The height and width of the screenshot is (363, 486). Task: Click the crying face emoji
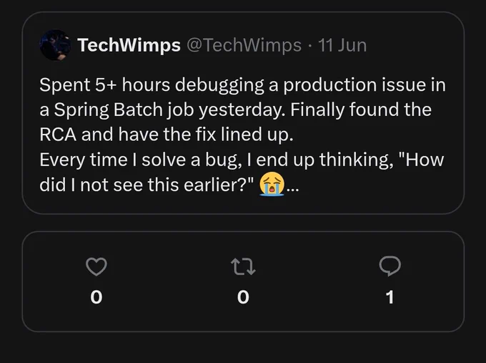point(272,184)
